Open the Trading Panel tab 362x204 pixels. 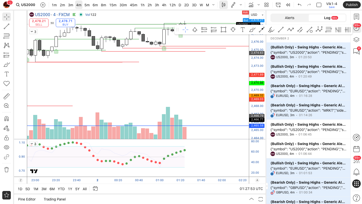coord(55,199)
